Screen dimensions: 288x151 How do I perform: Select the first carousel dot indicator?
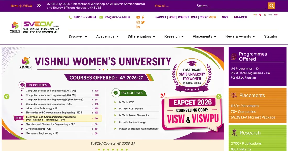coord(99,150)
